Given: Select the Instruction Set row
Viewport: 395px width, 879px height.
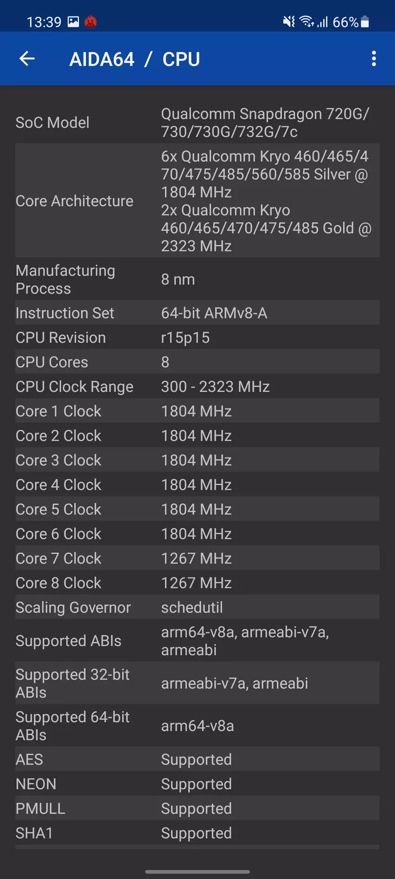Looking at the screenshot, I should [197, 313].
